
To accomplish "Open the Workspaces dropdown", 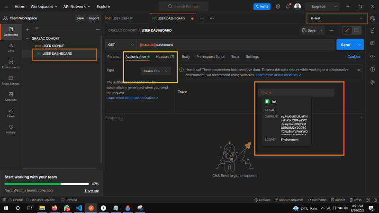I will 44,7.
